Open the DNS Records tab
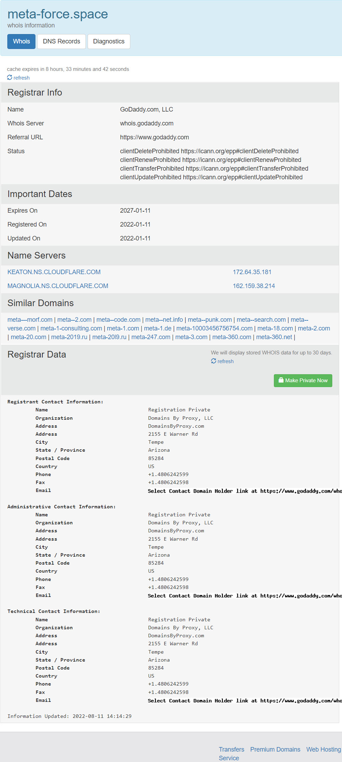The width and height of the screenshot is (342, 762). [x=62, y=41]
